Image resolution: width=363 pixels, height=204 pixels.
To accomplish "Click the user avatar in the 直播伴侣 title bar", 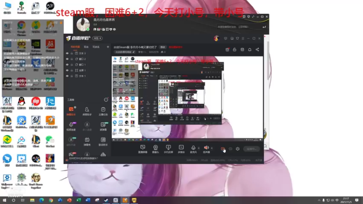I will 216,38.
